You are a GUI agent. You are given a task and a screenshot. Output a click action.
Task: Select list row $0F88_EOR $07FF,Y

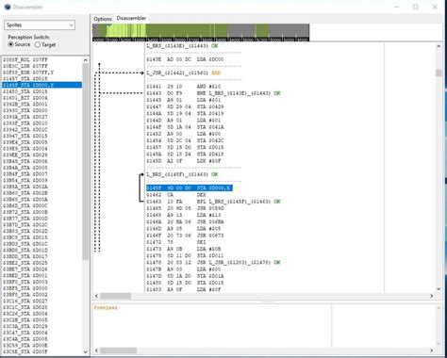coord(42,73)
